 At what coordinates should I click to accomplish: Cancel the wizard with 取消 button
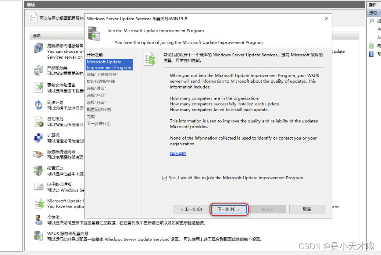tap(307, 209)
